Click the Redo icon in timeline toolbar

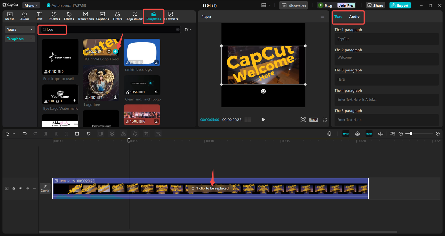click(35, 134)
